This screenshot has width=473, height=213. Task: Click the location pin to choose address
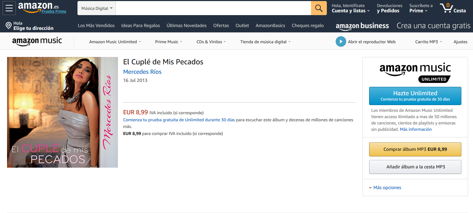point(9,25)
